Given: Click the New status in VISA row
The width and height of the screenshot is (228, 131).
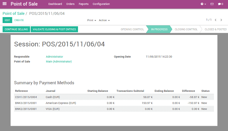Looking at the screenshot, I should point(204,109).
